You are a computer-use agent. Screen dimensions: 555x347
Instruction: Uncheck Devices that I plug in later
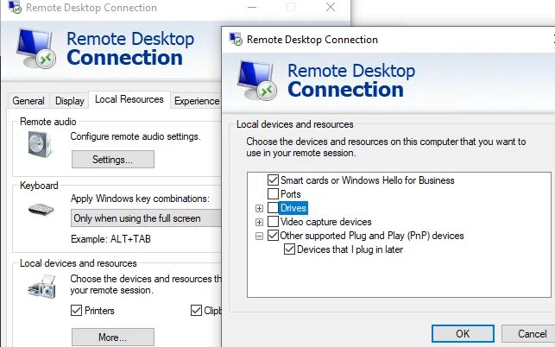(289, 249)
